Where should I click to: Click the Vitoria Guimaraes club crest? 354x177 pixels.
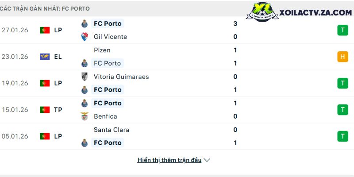click(84, 77)
